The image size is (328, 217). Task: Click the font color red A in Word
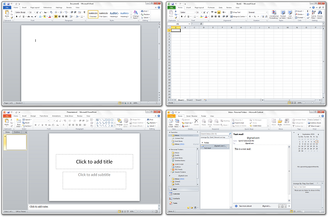[50, 17]
